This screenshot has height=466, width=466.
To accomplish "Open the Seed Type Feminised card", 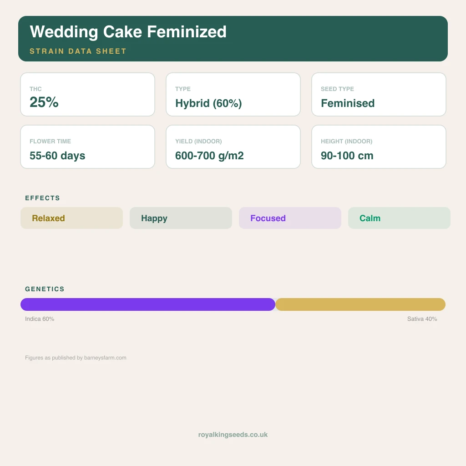I will point(379,95).
